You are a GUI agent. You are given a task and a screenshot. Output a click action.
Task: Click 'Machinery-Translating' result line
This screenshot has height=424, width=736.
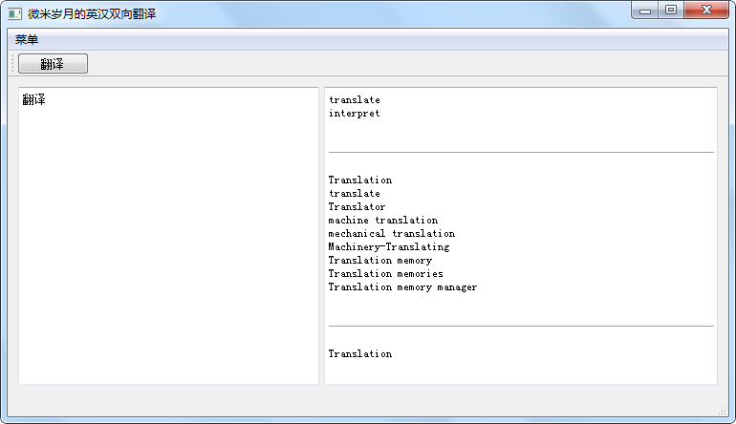(x=389, y=246)
